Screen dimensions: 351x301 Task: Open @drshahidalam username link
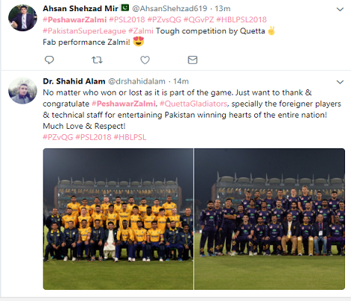(x=136, y=81)
